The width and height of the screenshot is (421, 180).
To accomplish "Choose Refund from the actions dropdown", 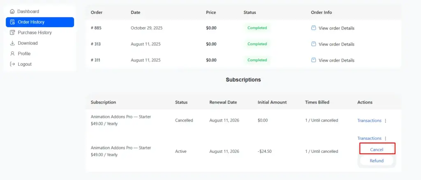I will tap(377, 161).
